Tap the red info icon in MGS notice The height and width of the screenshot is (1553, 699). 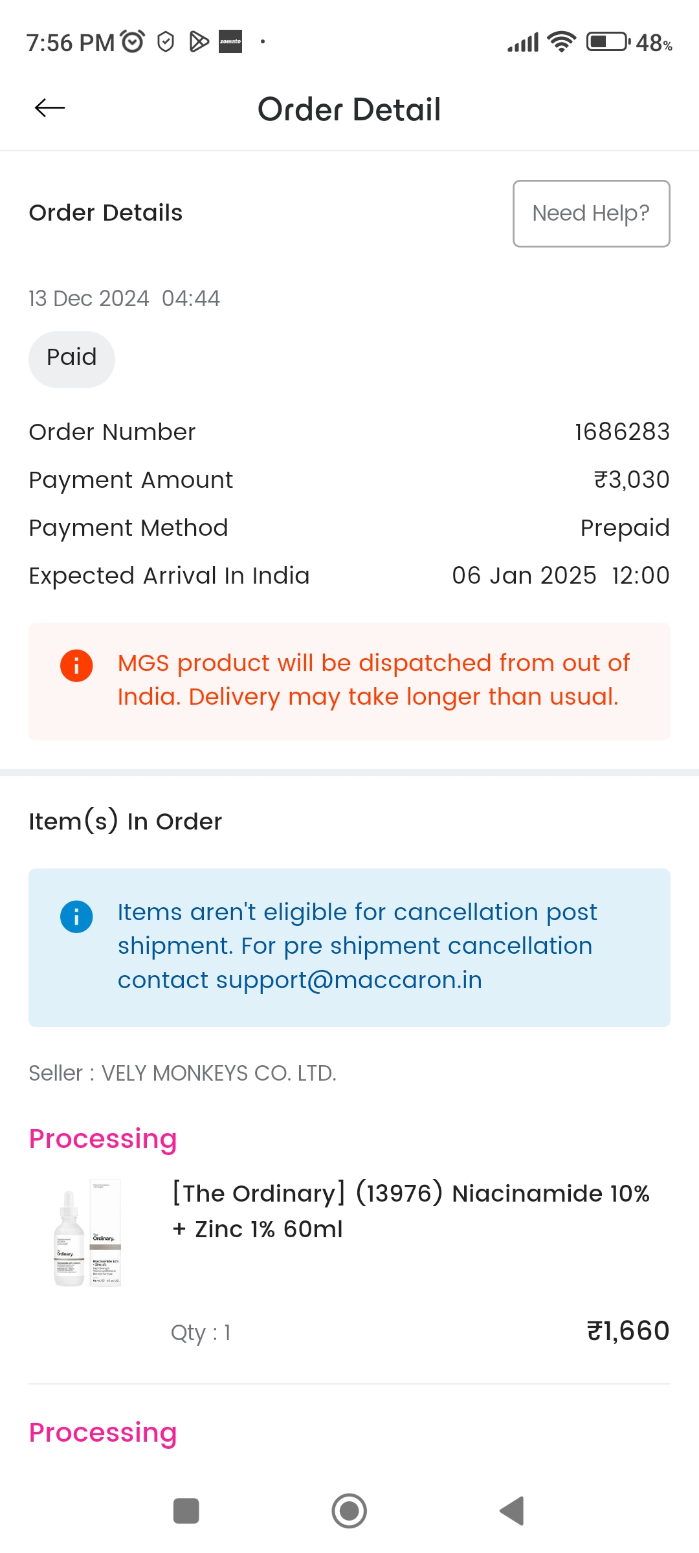(76, 665)
